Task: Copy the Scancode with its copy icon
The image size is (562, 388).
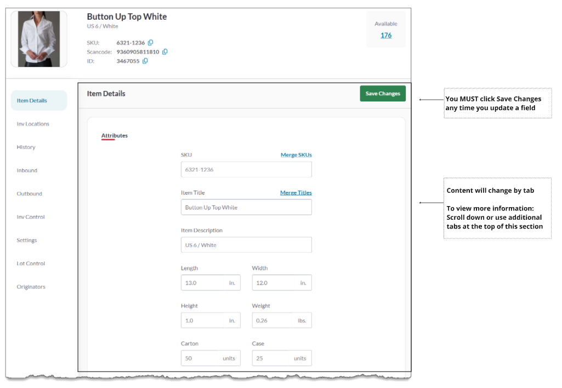Action: [165, 52]
